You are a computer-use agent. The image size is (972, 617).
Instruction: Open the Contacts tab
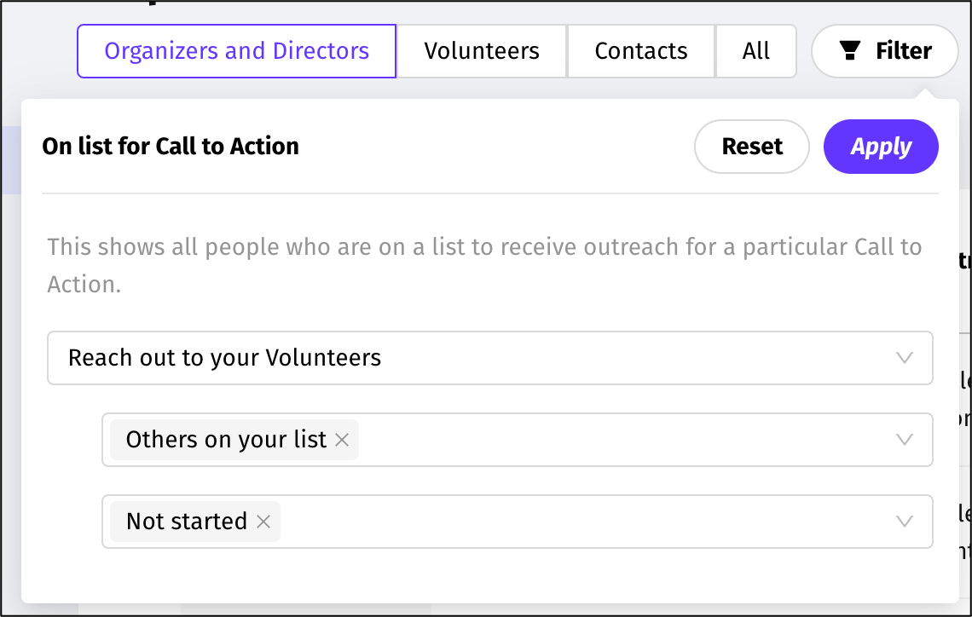(641, 51)
